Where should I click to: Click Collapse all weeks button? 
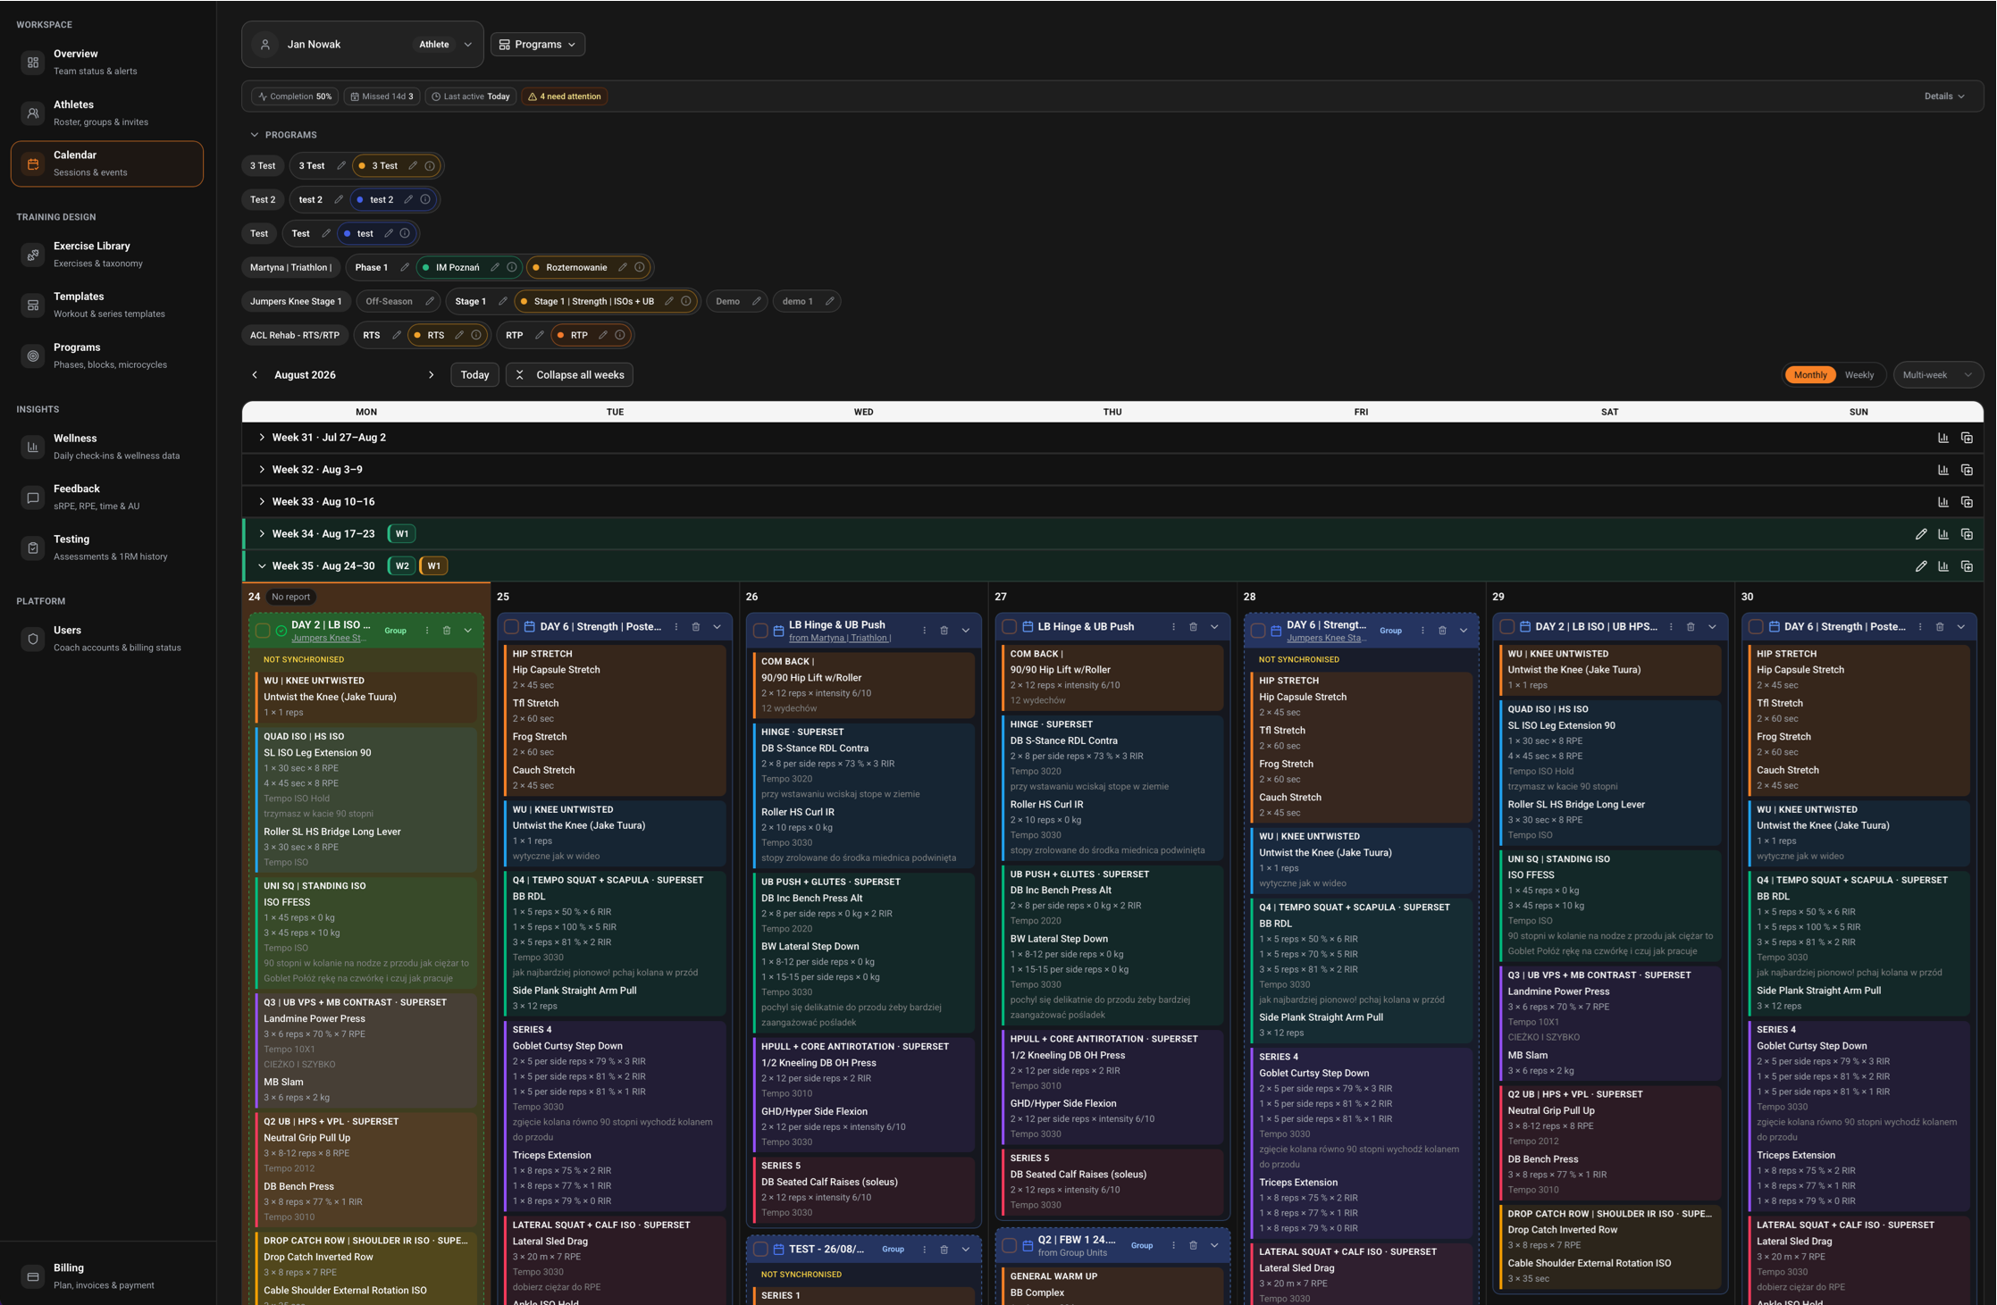pos(569,375)
